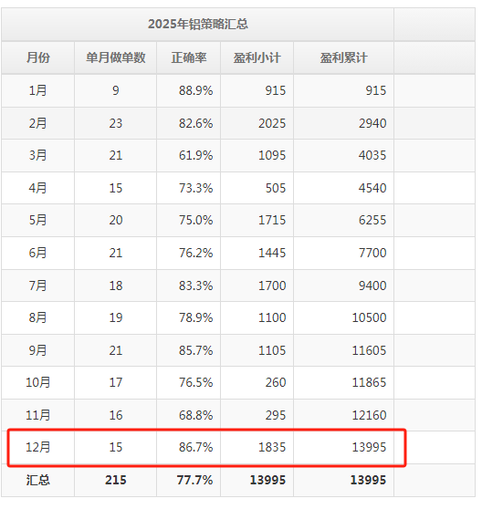Click the 4月 month cell
Viewport: 482px width, 509px height.
(38, 189)
